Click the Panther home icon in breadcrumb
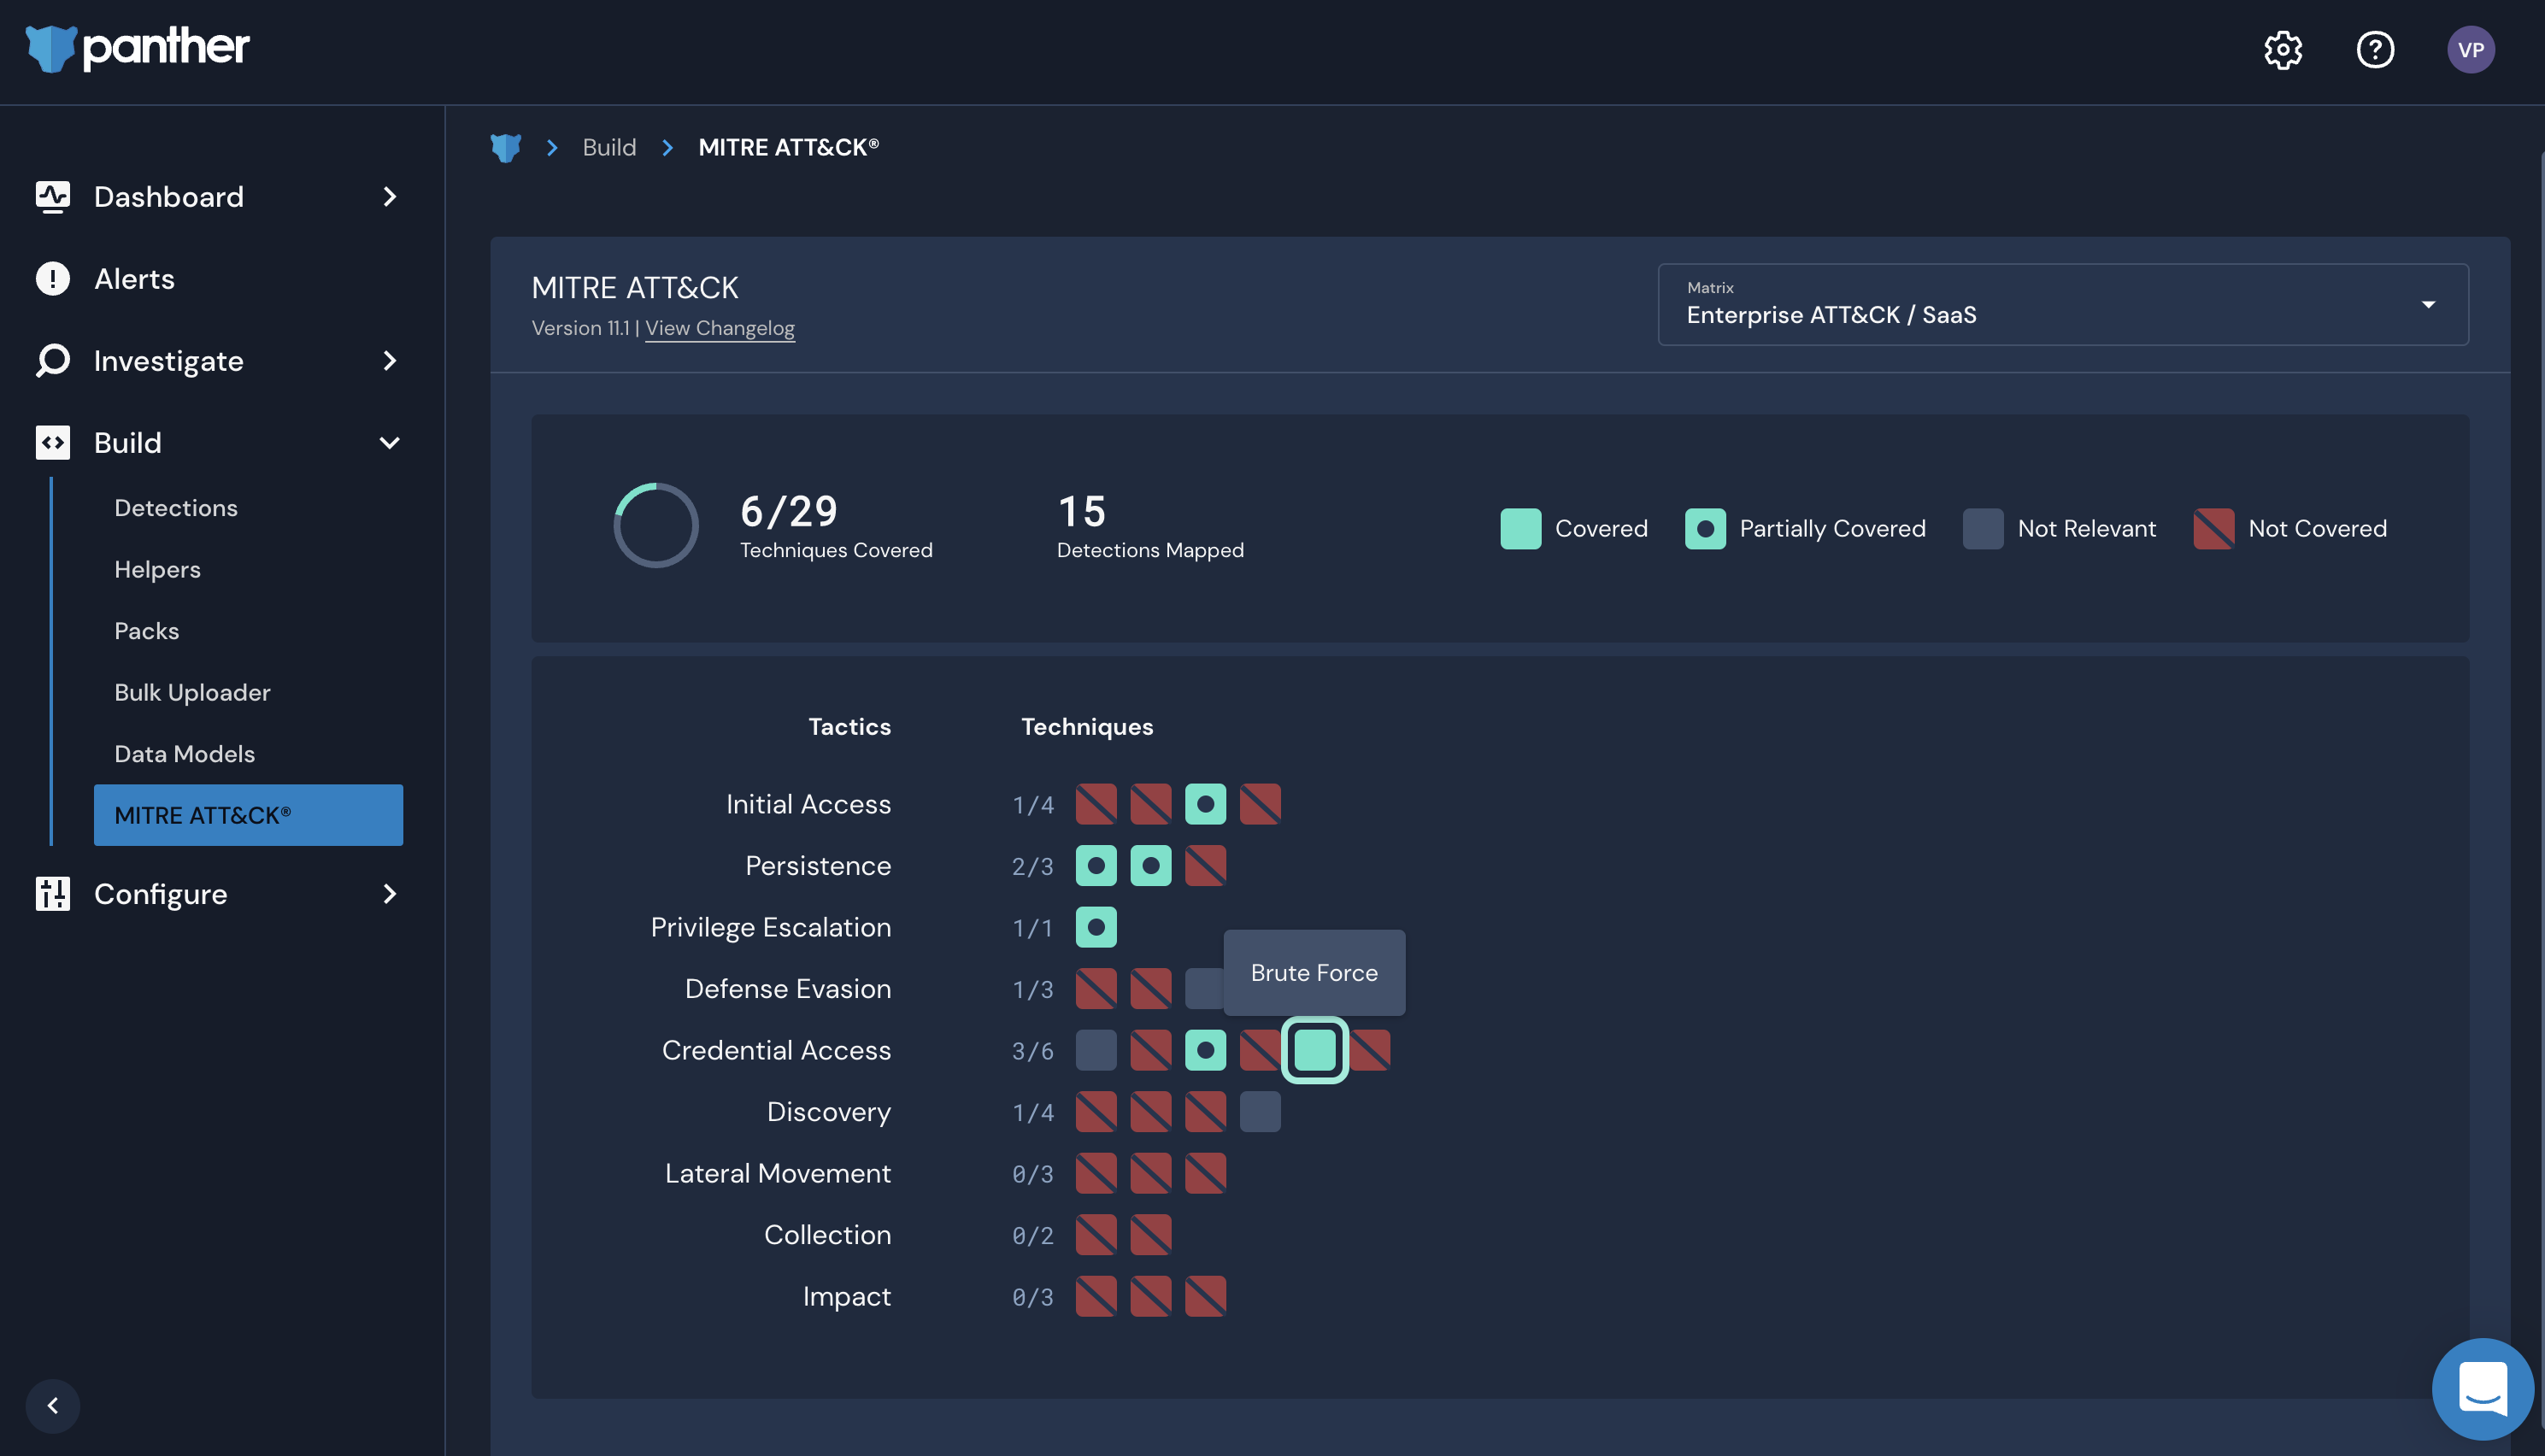 (506, 148)
